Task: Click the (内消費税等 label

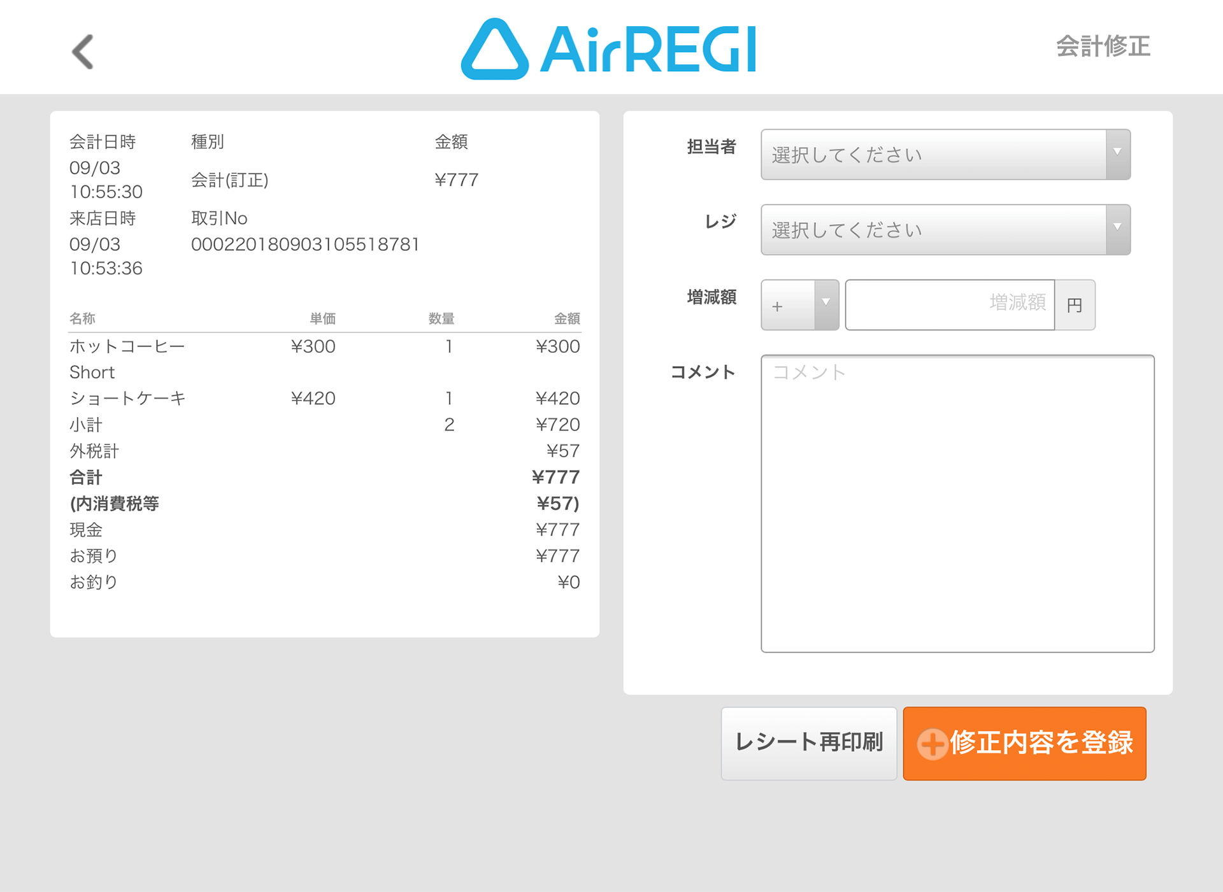Action: click(x=115, y=504)
